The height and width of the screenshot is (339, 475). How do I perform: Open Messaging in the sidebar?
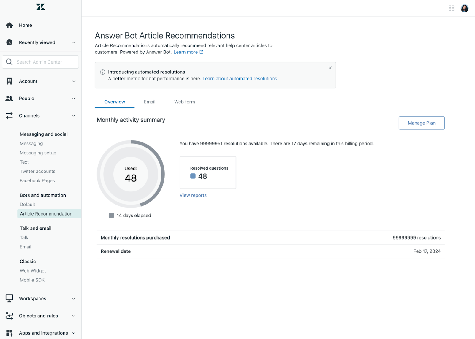click(31, 143)
